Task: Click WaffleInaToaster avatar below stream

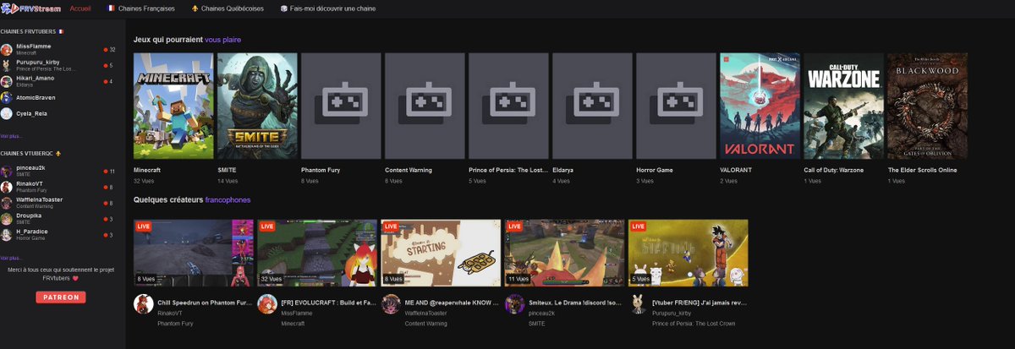Action: tap(391, 305)
